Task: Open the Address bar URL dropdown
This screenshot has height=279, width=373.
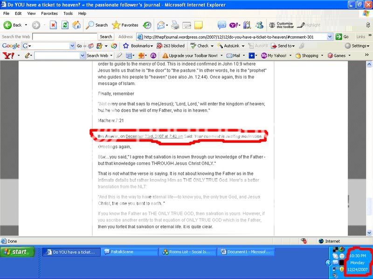Action: pos(330,37)
